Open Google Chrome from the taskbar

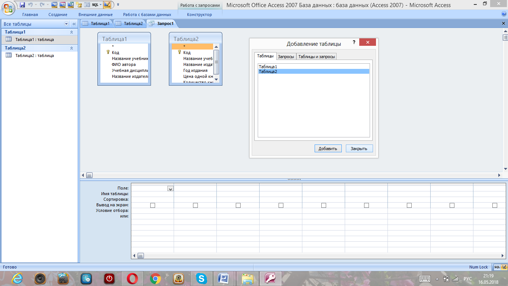click(155, 278)
